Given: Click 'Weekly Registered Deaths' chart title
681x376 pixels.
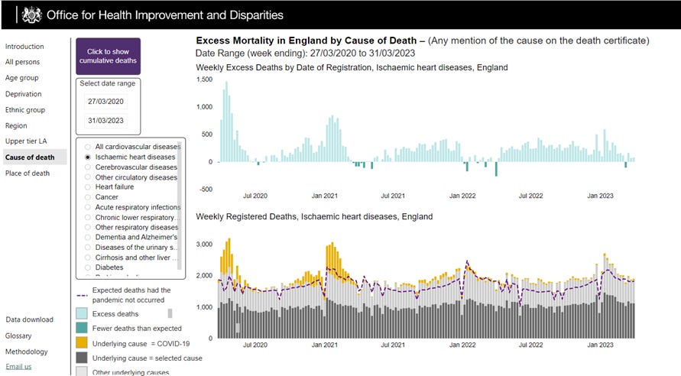Looking at the screenshot, I should tap(314, 216).
